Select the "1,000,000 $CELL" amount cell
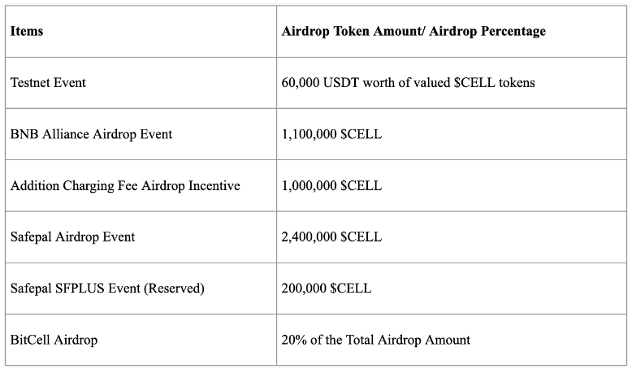Screen dimensions: 632x369 pyautogui.click(x=452, y=185)
